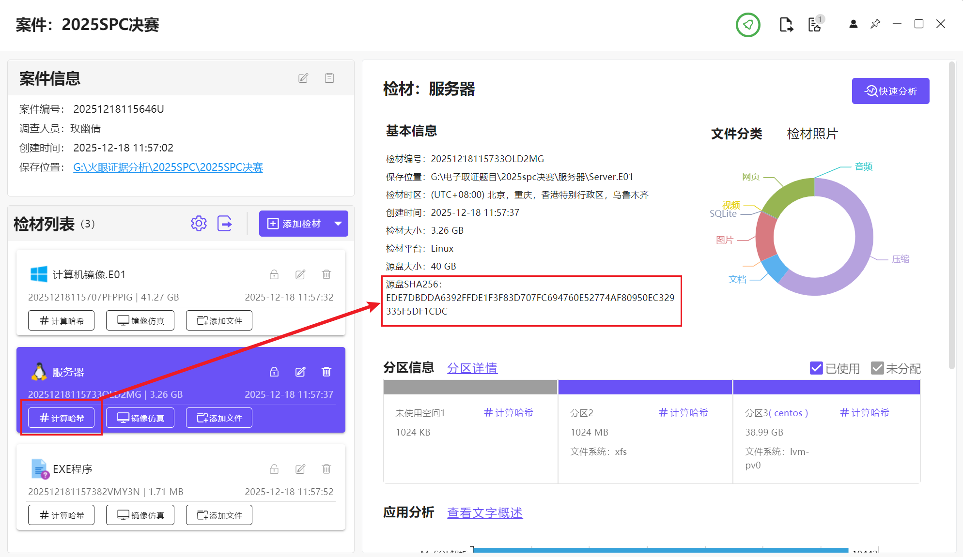
Task: Click 计算哈希 for 分区3 centos
Action: 865,412
